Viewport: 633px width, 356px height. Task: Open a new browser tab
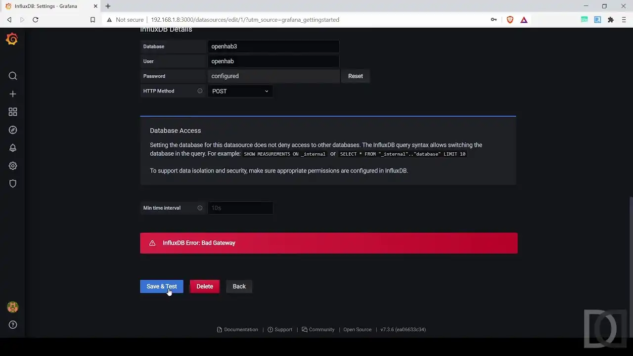tap(108, 6)
